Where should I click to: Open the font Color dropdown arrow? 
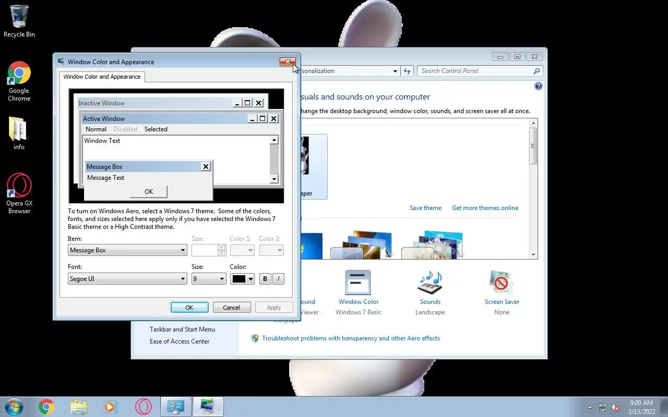[250, 279]
